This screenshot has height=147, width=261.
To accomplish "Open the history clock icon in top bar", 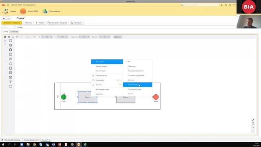I will [x=226, y=5].
